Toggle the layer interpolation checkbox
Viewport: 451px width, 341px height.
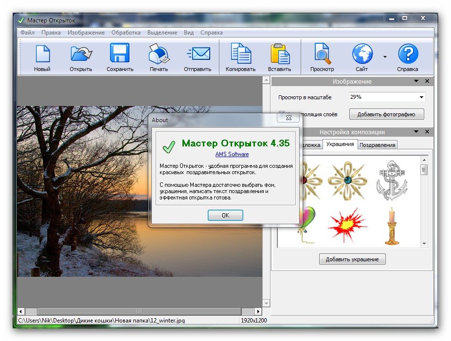point(282,115)
